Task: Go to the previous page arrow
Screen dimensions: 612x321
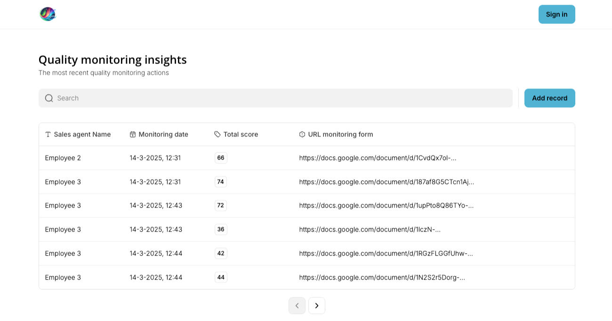Action: 297,305
